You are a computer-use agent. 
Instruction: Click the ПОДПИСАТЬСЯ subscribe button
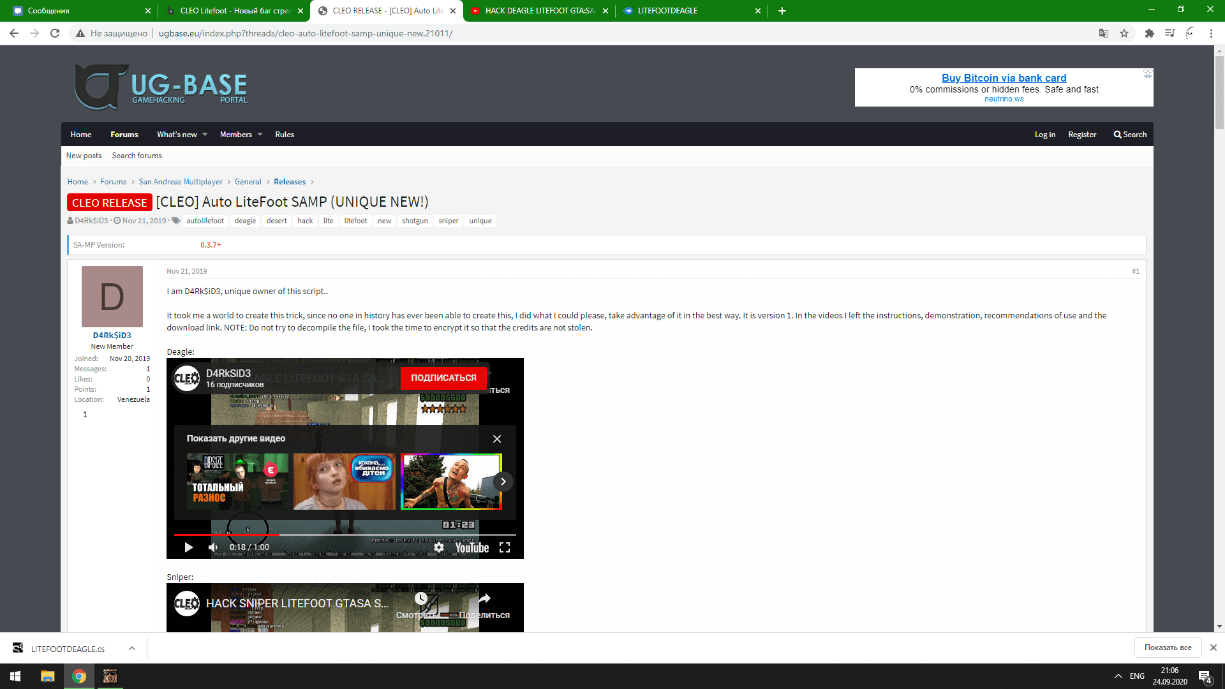tap(443, 378)
